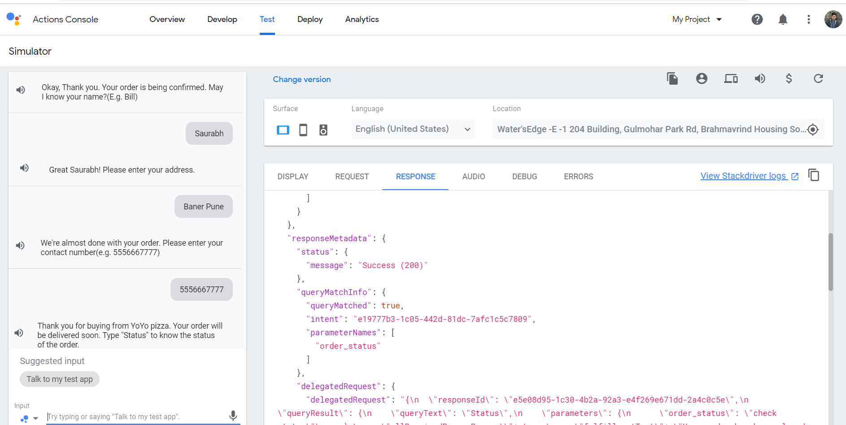846x425 pixels.
Task: Click the device settings icon
Action: point(731,78)
